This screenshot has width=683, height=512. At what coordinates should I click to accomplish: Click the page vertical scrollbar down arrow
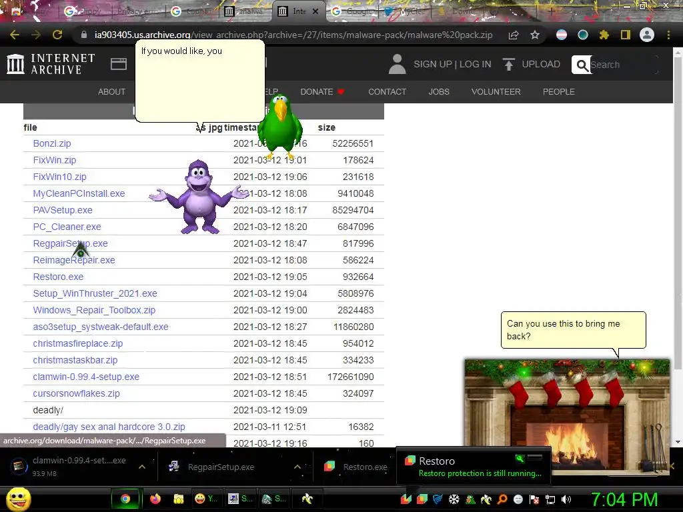pyautogui.click(x=678, y=442)
